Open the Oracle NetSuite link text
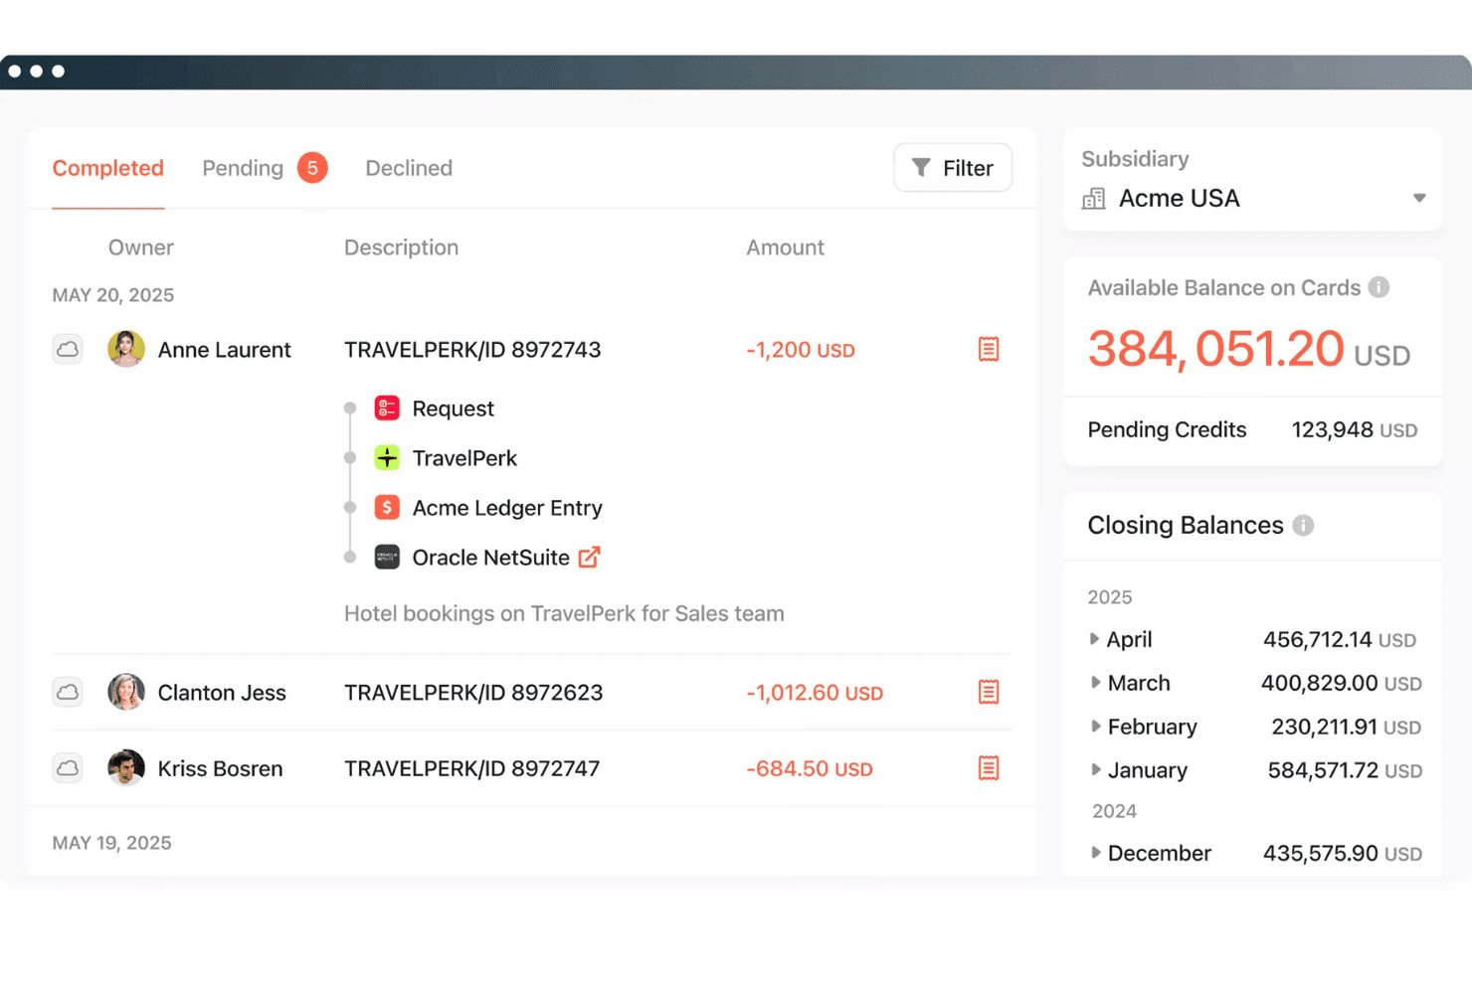 [491, 558]
